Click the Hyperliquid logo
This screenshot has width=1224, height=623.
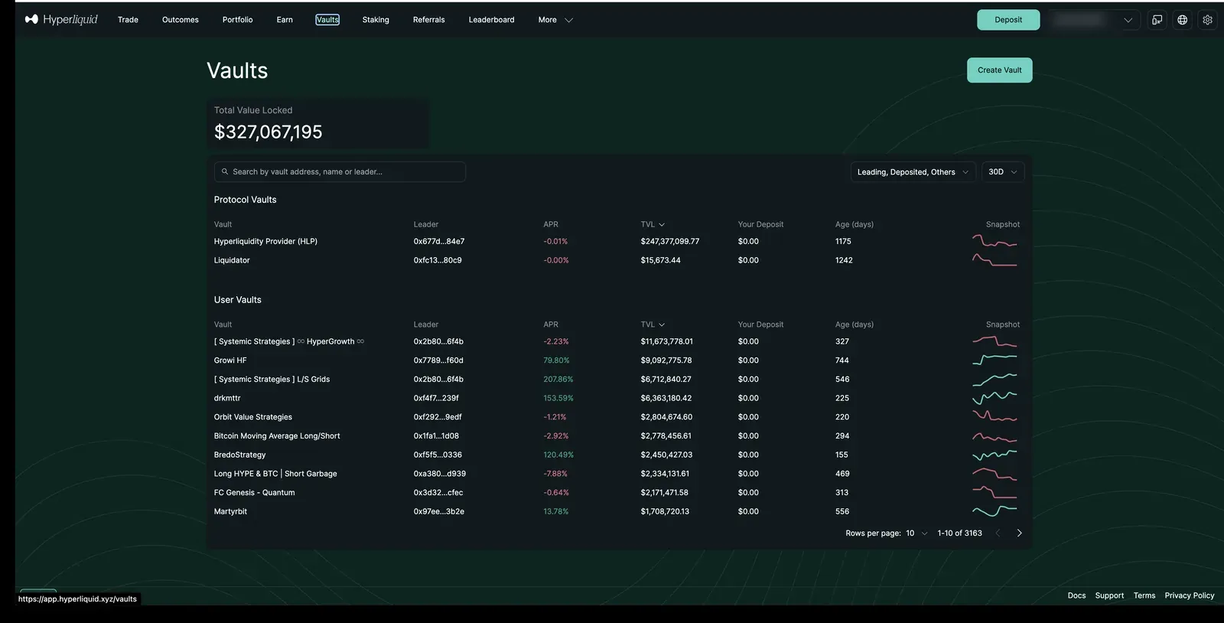(x=61, y=19)
